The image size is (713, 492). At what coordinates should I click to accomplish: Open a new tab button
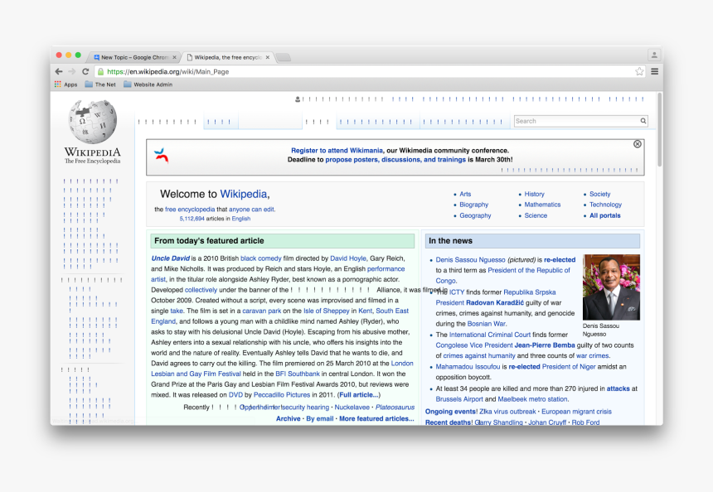(x=284, y=58)
